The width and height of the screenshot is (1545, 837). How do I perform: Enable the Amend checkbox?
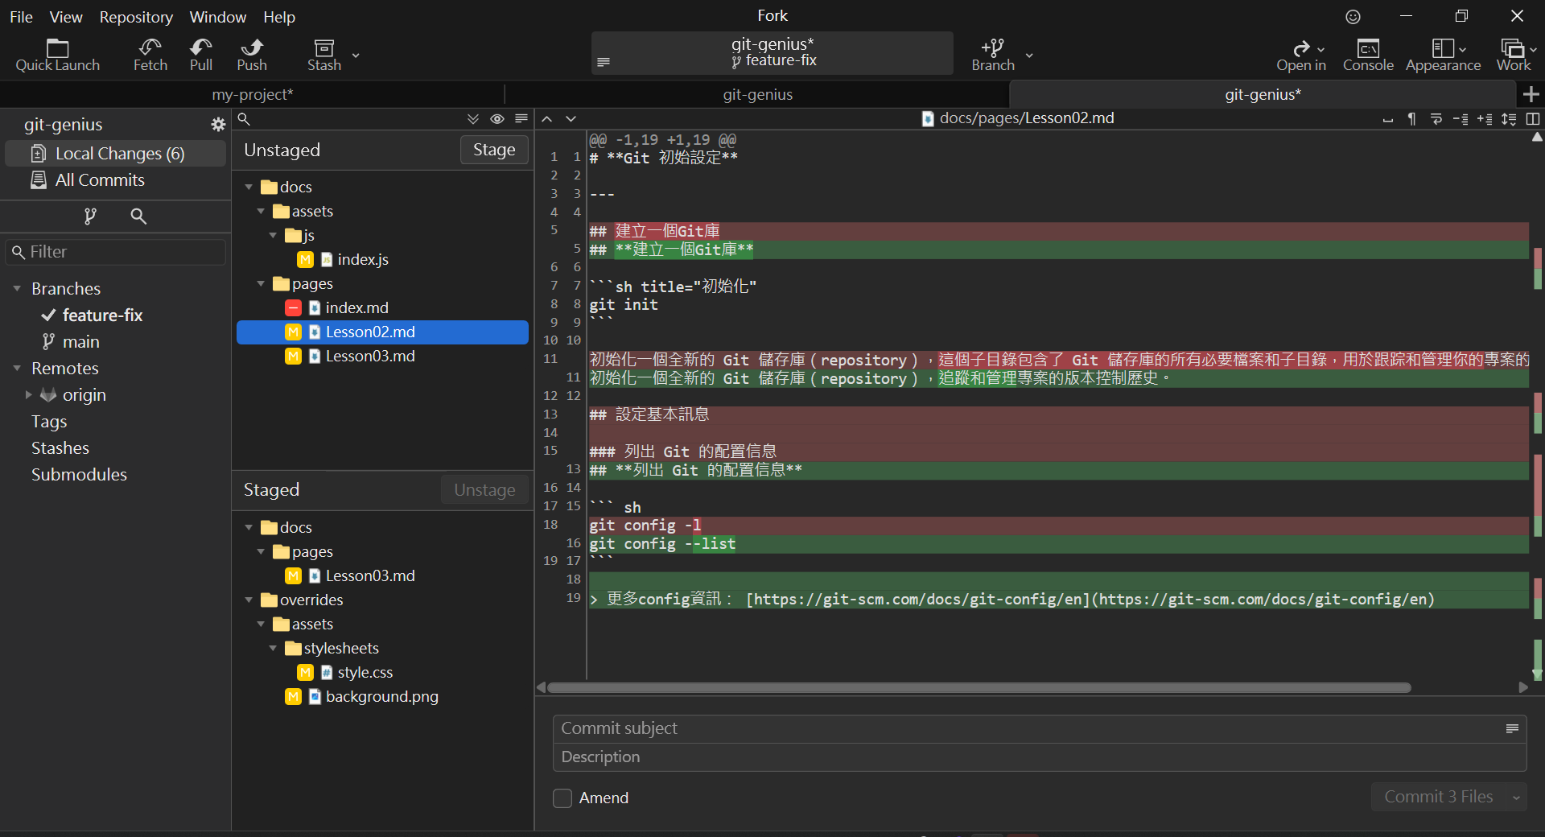point(562,798)
